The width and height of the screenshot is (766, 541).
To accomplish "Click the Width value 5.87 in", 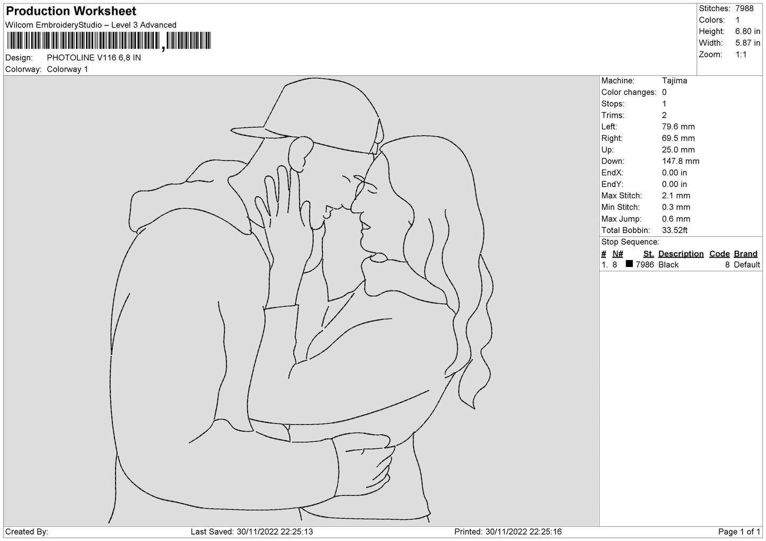I will (747, 43).
